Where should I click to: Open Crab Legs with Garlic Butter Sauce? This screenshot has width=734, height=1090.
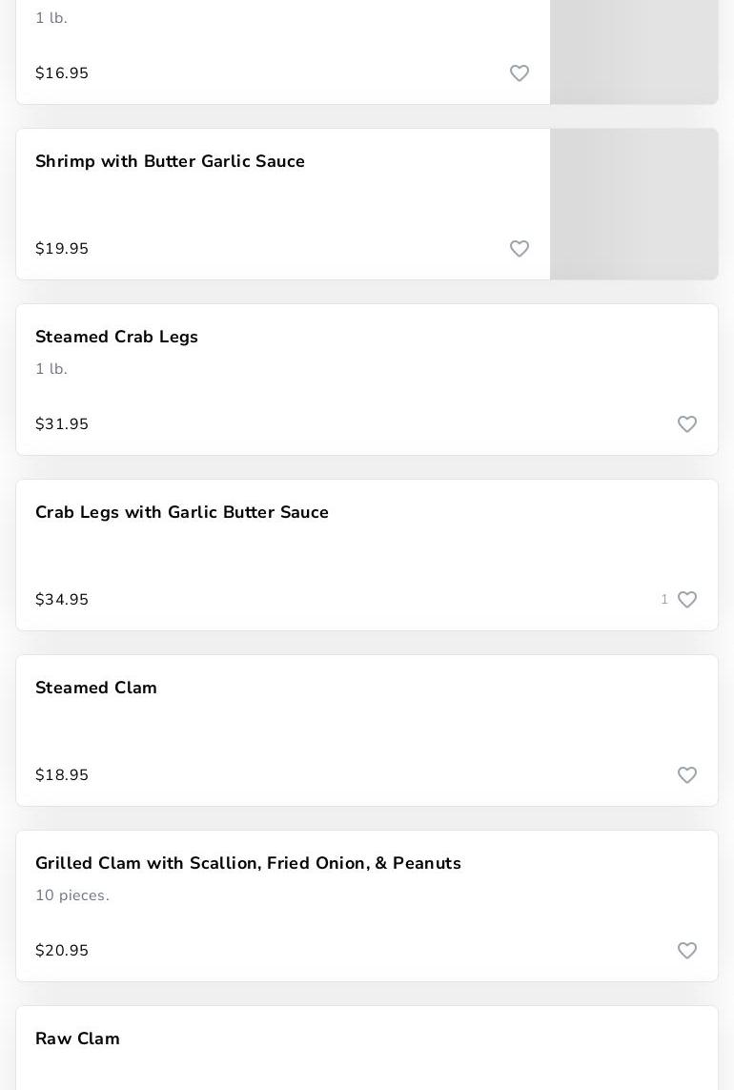182,513
